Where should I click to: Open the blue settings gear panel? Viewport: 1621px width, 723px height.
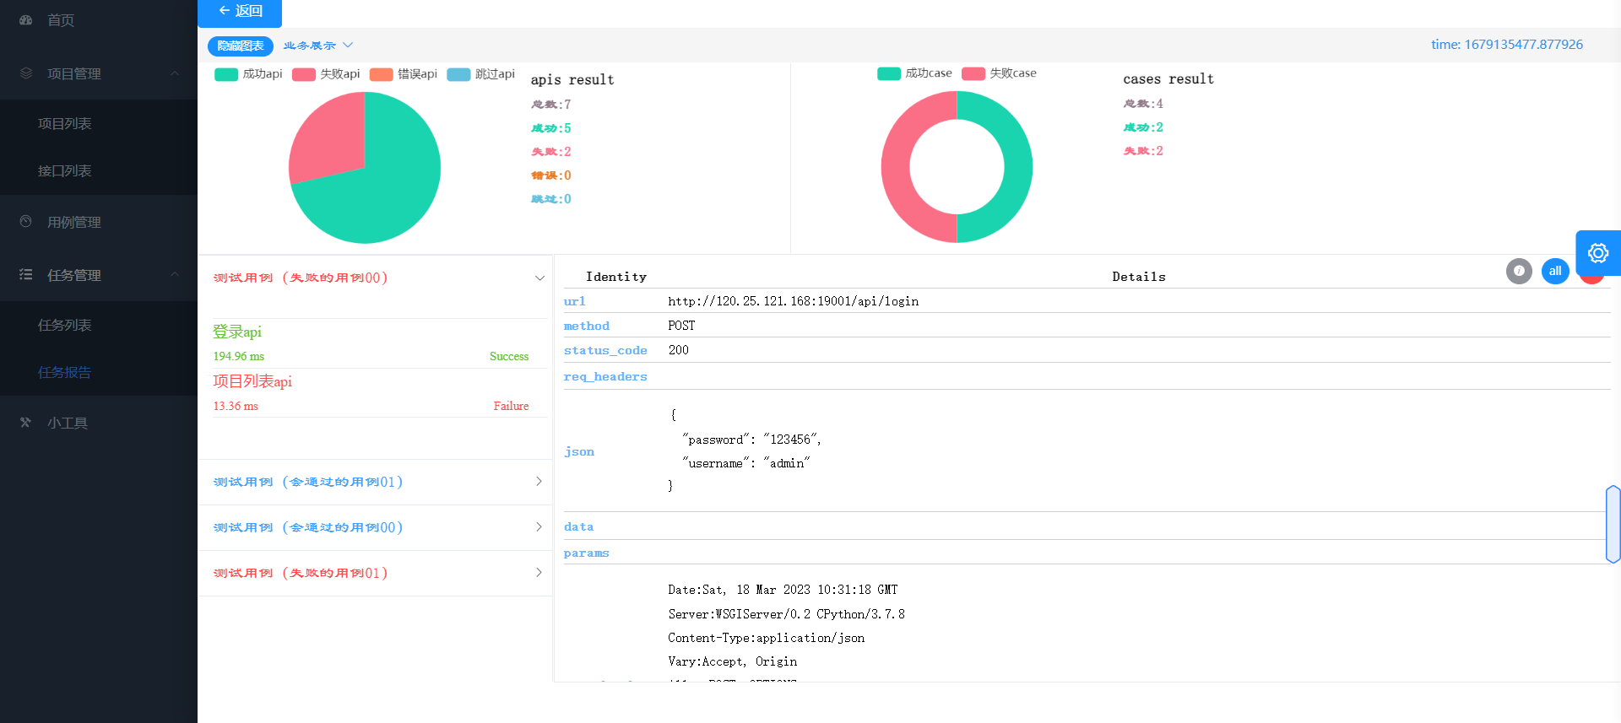coord(1598,253)
